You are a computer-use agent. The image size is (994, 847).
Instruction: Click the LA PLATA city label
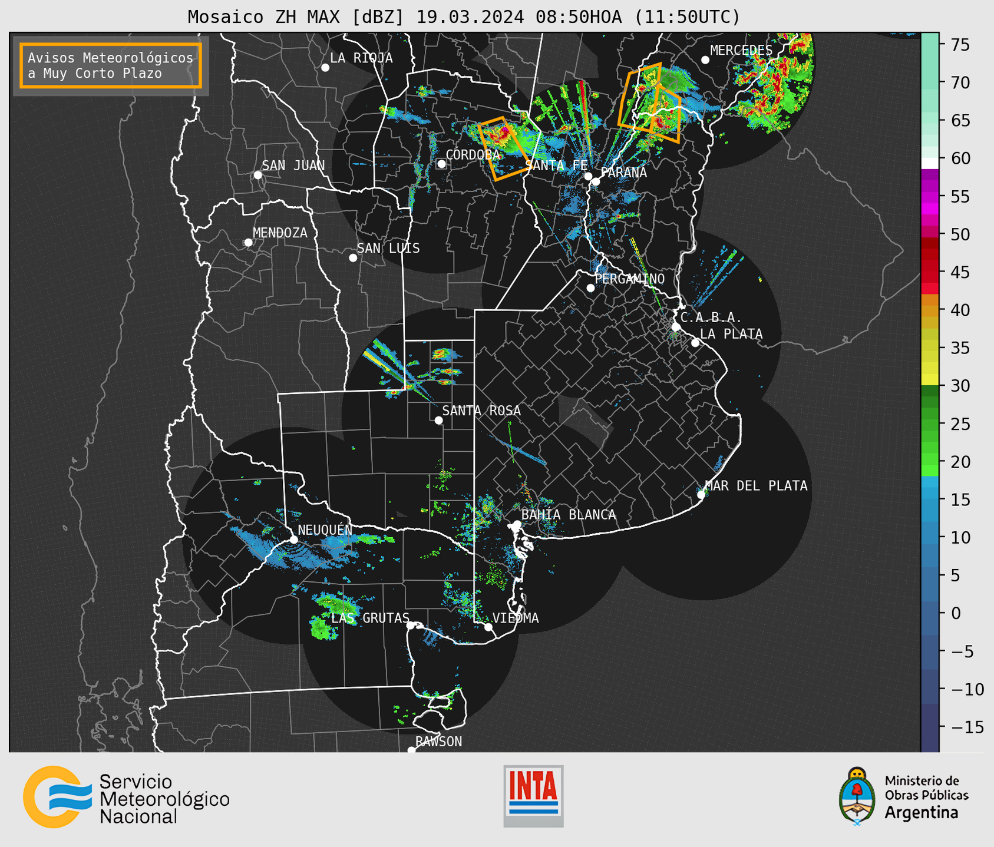pos(731,334)
